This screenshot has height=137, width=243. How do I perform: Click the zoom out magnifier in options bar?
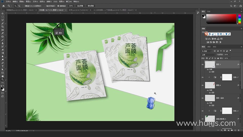pyautogui.click(x=19, y=6)
